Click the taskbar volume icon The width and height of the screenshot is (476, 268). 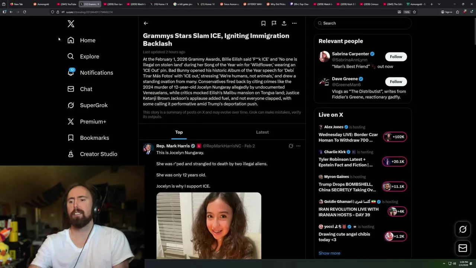454,264
